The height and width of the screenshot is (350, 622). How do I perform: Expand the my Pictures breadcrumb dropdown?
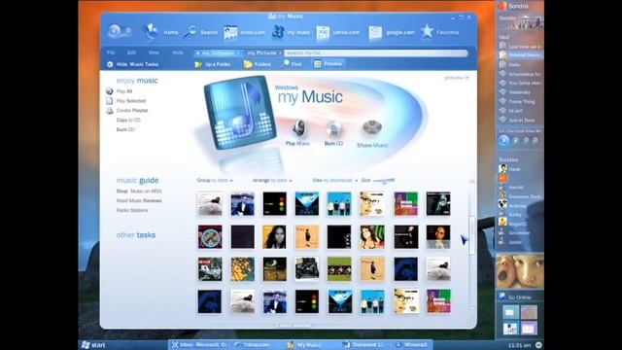280,52
